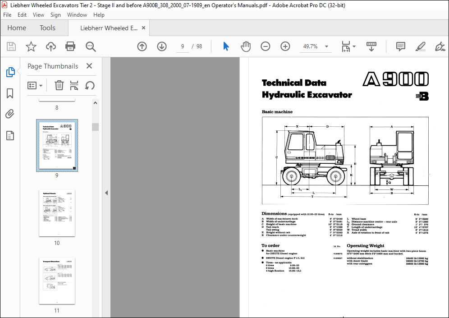449x318 pixels.
Task: Open zoom level 49.7% dropdown
Action: coord(326,46)
